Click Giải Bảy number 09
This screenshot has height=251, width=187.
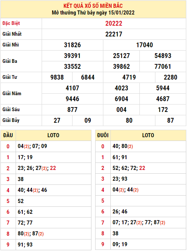coord(88,120)
